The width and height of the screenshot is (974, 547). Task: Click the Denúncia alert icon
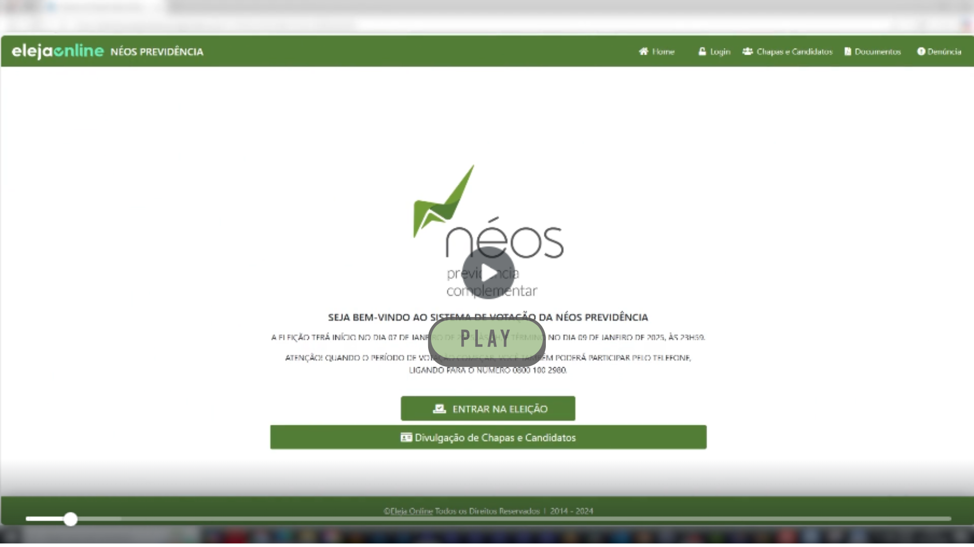click(x=921, y=51)
